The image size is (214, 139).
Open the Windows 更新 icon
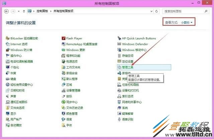point(64,50)
